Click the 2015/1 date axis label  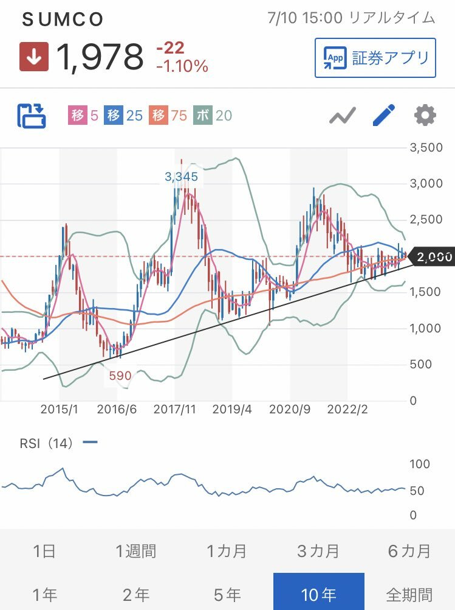59,409
